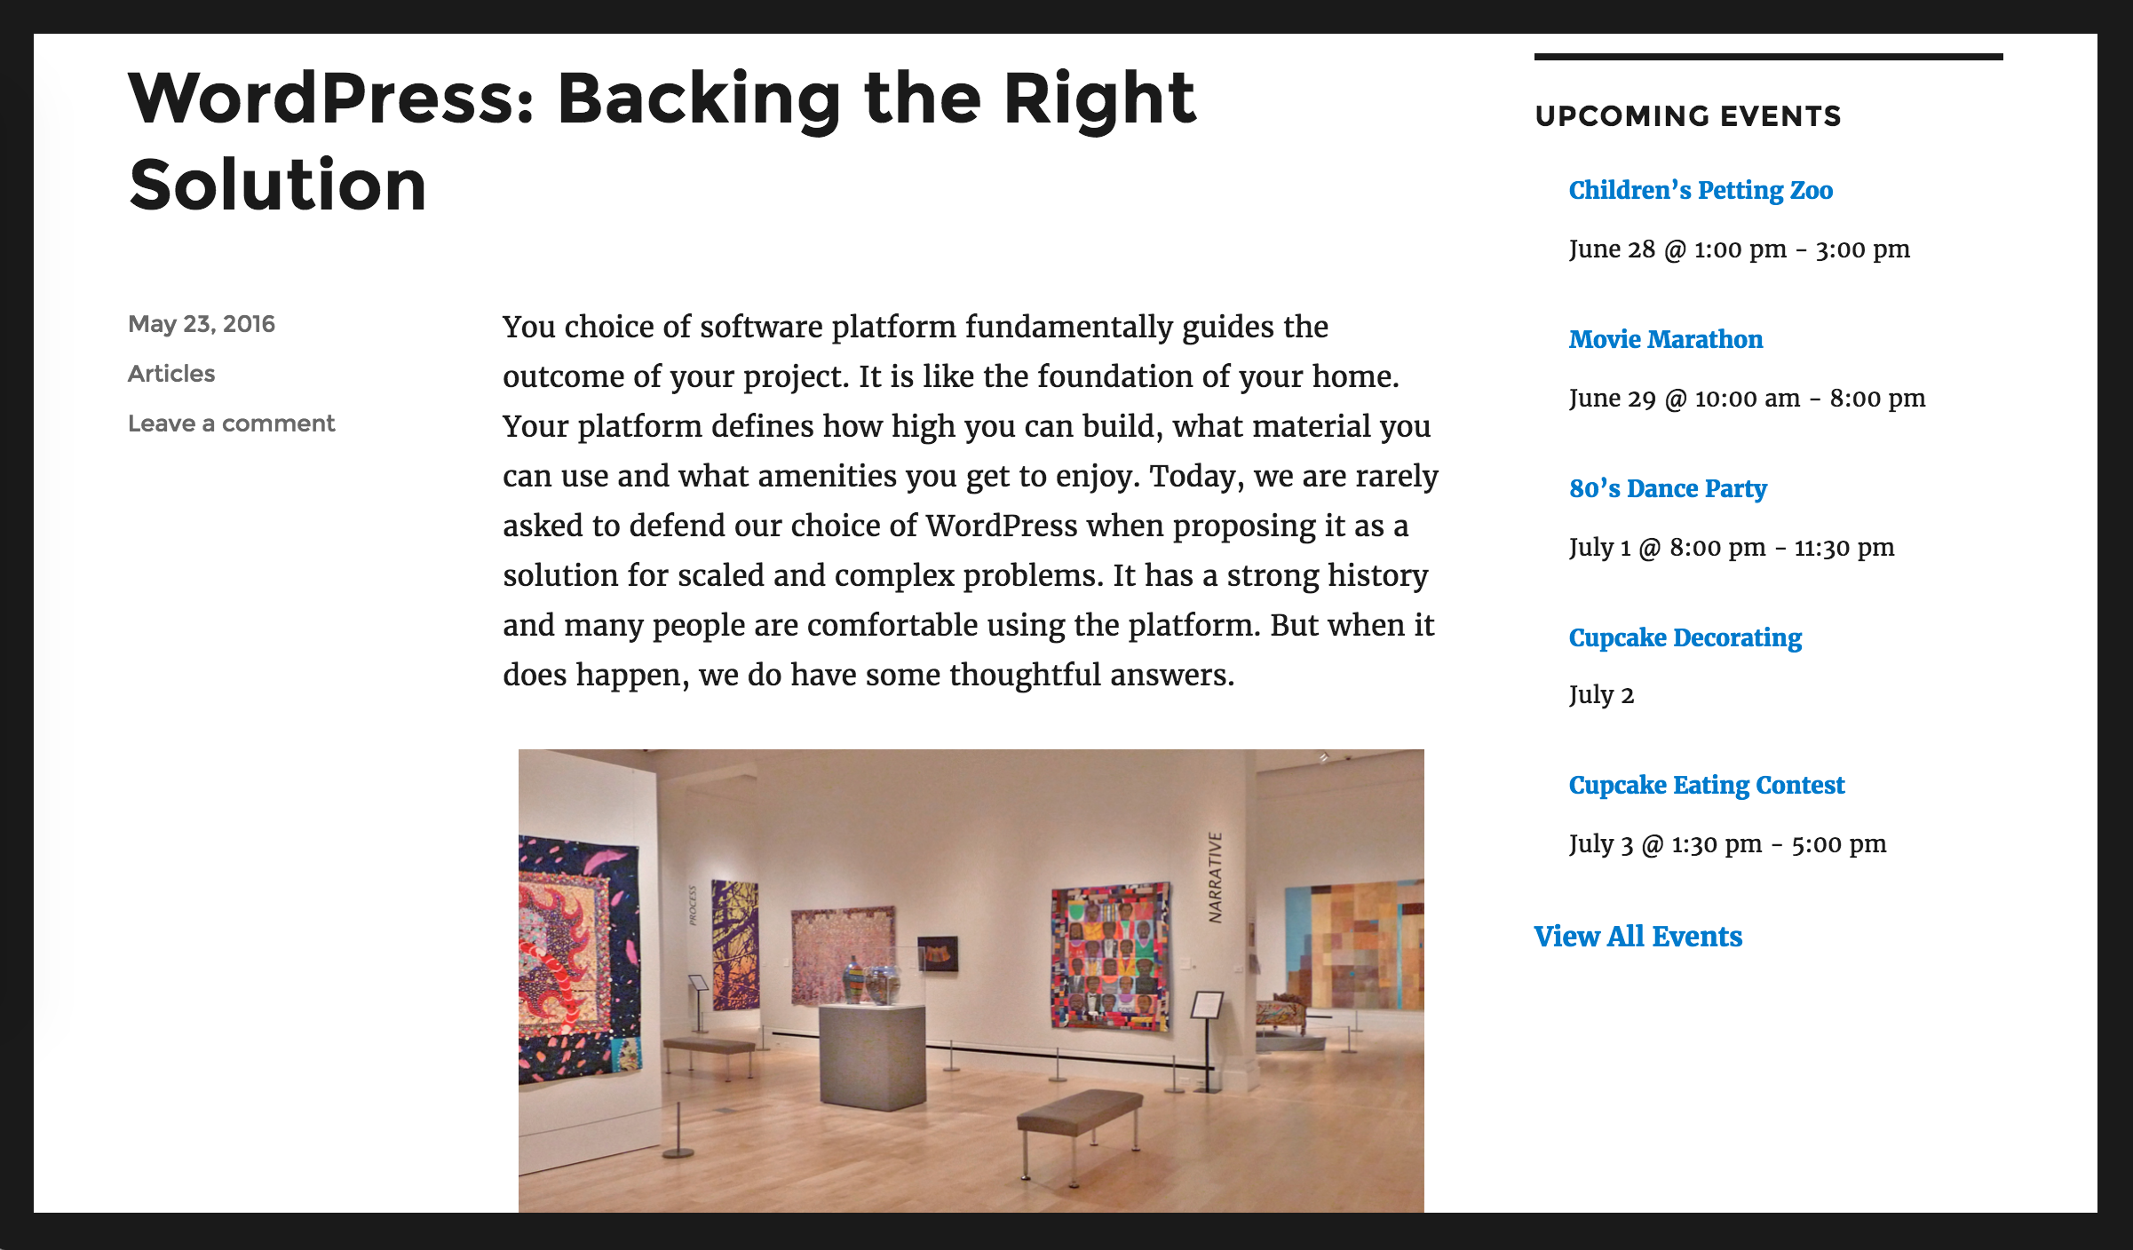Click the Upcoming Events widget heading

click(1687, 116)
